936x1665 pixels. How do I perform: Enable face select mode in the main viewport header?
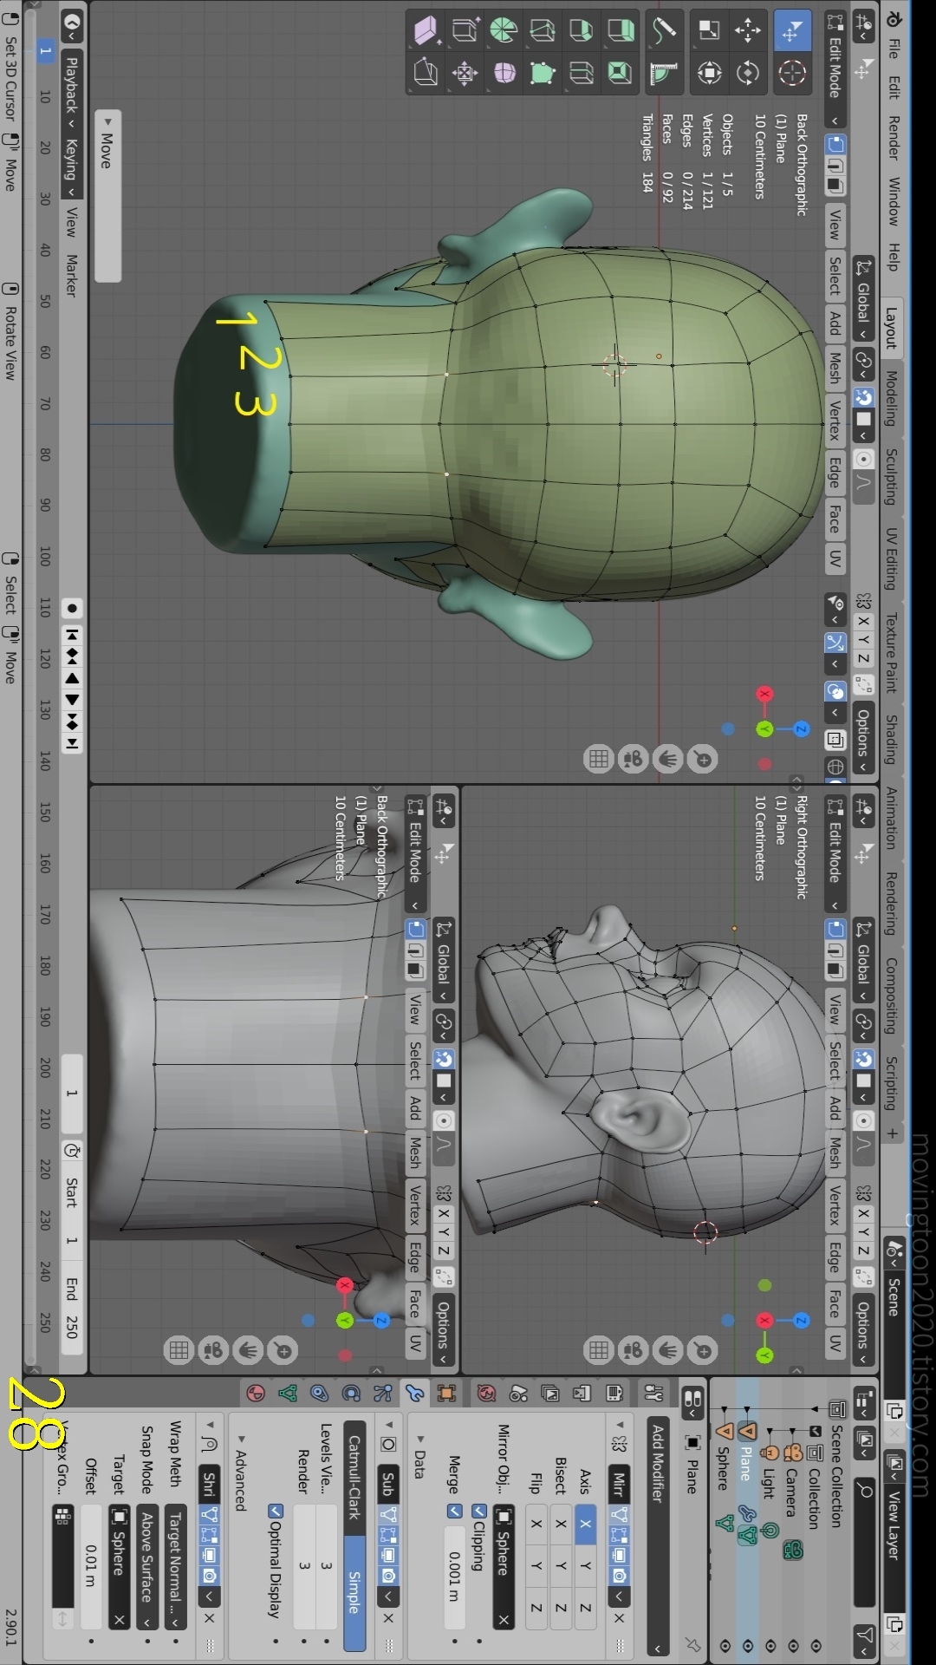point(835,186)
